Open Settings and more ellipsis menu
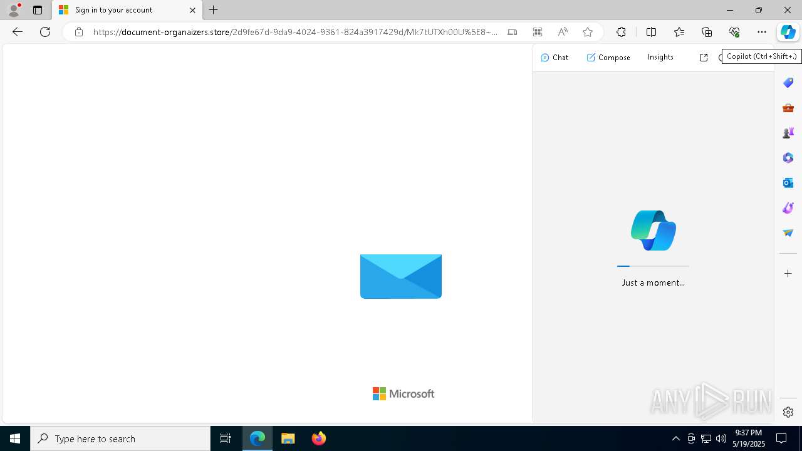802x451 pixels. pyautogui.click(x=762, y=32)
